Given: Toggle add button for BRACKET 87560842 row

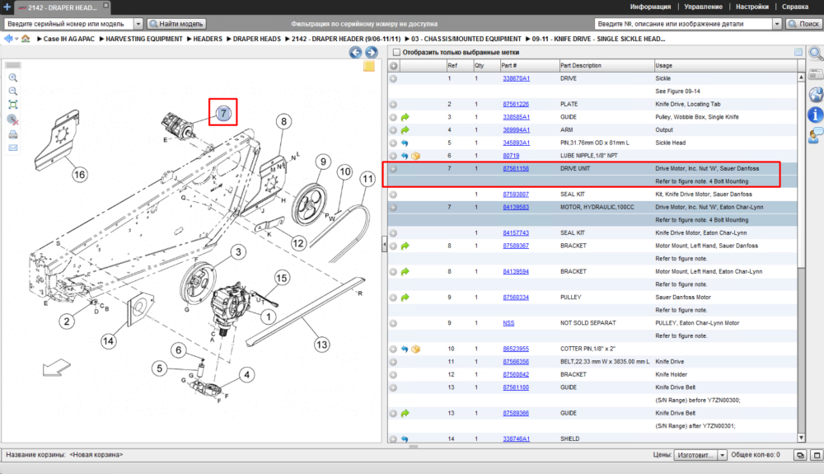Looking at the screenshot, I should tap(393, 375).
